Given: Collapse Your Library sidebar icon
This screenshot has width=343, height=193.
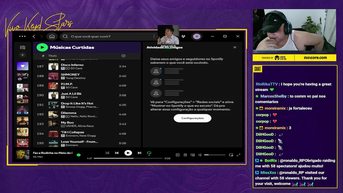Looking at the screenshot, I should point(23,47).
